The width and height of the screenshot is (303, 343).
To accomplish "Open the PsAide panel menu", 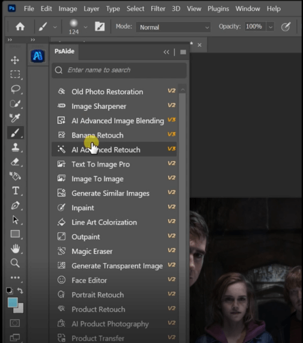I will tap(183, 52).
